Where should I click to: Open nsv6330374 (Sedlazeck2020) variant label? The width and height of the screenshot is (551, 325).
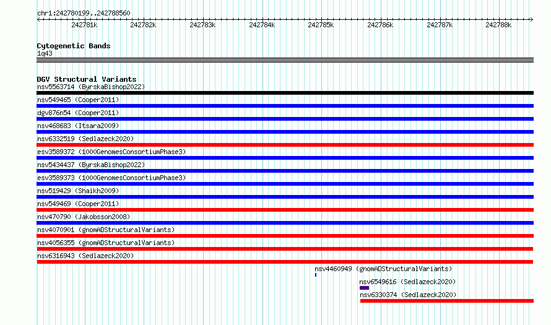point(408,295)
